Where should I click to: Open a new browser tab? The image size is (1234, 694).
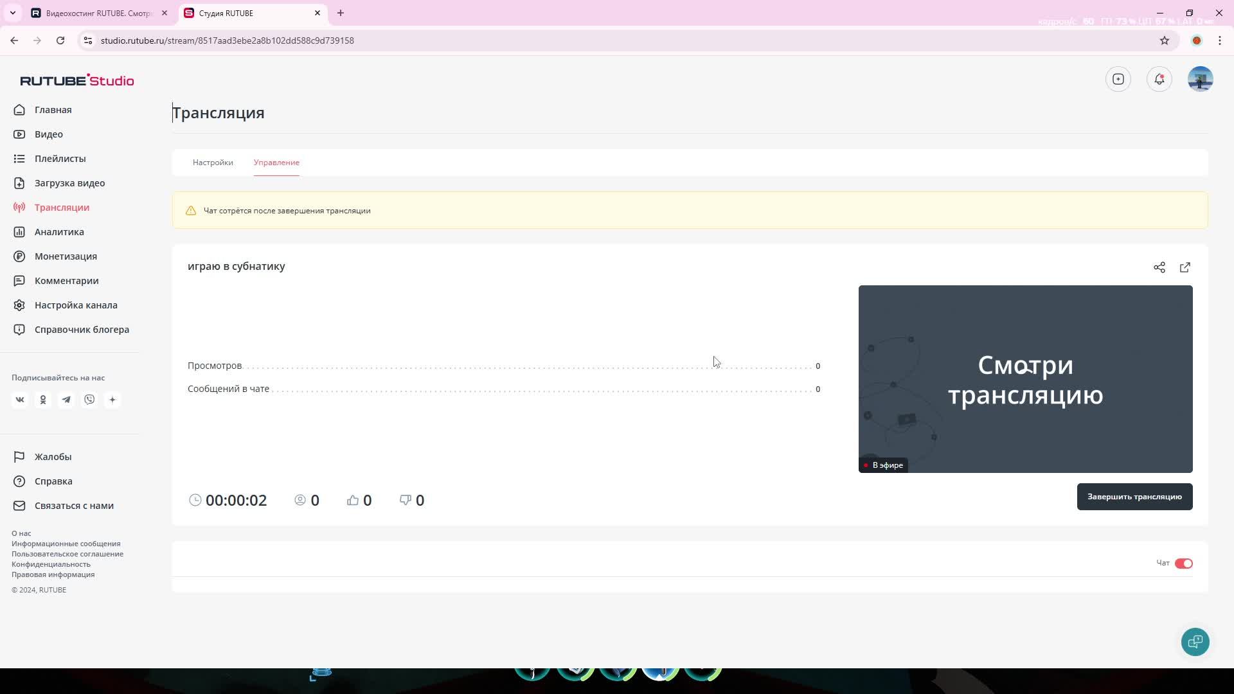(x=341, y=13)
